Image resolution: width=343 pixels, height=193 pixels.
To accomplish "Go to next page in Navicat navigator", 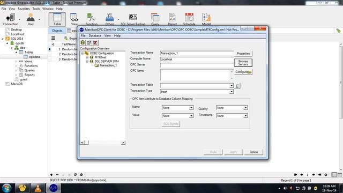I will tap(314, 175).
